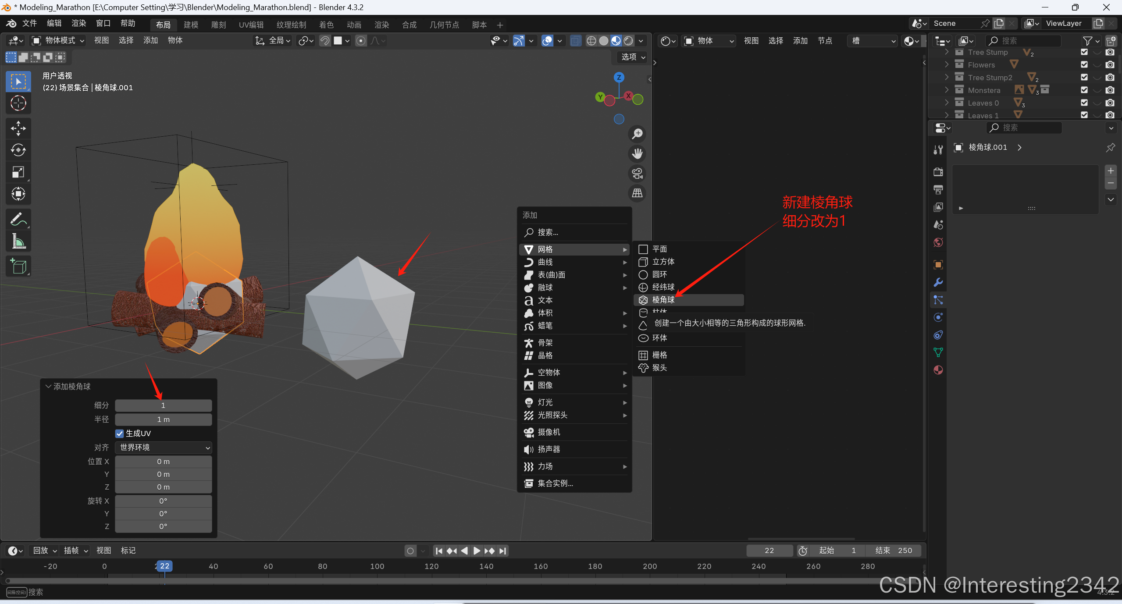The height and width of the screenshot is (604, 1122).
Task: Select the Annotate pencil tool
Action: (18, 219)
